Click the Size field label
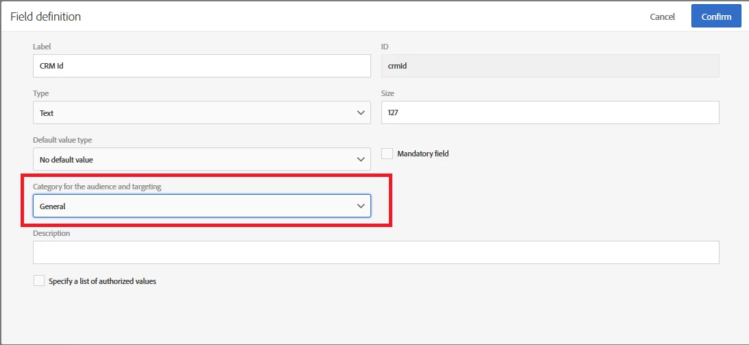This screenshot has height=345, width=749. coord(388,93)
